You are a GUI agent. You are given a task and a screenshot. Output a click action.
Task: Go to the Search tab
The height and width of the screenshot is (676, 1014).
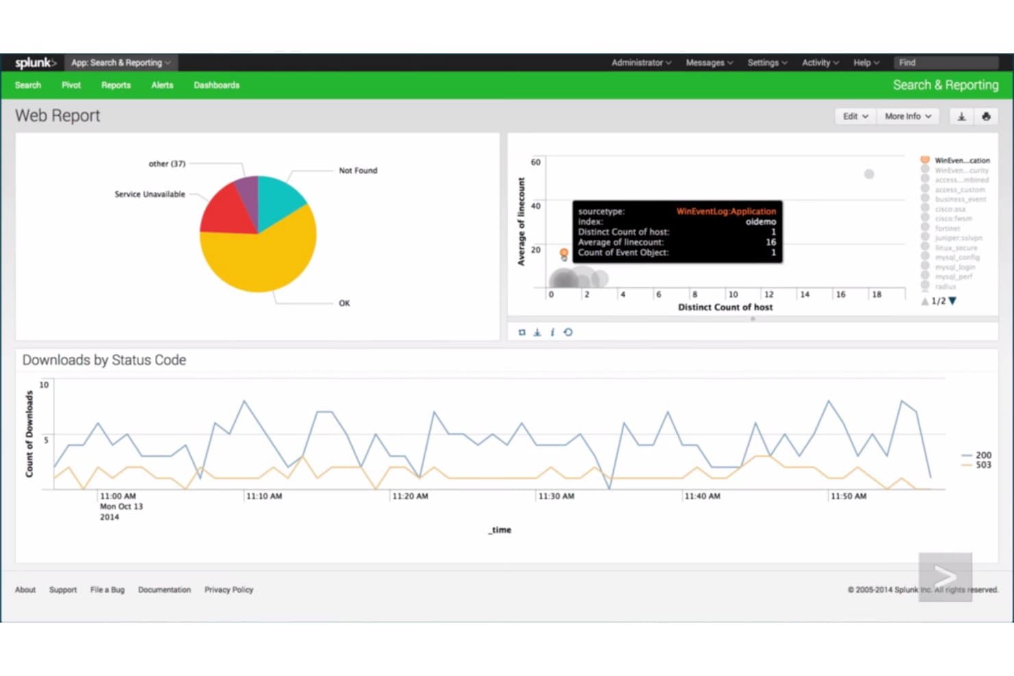[28, 85]
